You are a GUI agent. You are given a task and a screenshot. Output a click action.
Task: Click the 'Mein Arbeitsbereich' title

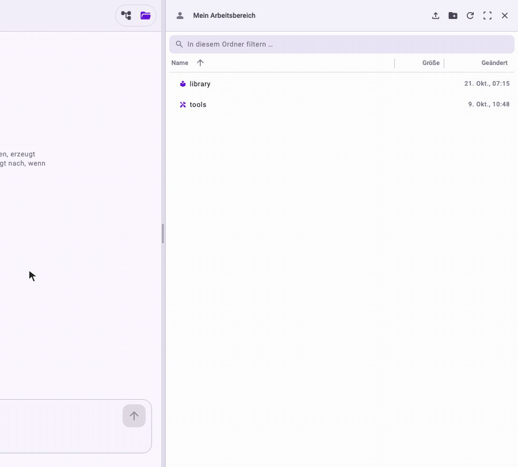224,16
